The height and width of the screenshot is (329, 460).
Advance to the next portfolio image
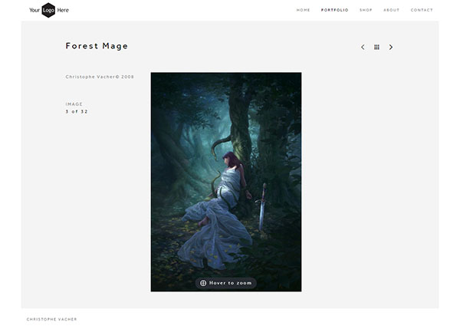coord(391,48)
